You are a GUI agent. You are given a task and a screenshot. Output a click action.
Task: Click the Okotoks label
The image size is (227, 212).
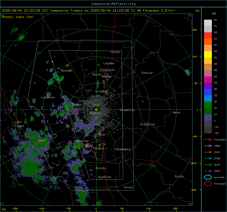click(x=101, y=168)
